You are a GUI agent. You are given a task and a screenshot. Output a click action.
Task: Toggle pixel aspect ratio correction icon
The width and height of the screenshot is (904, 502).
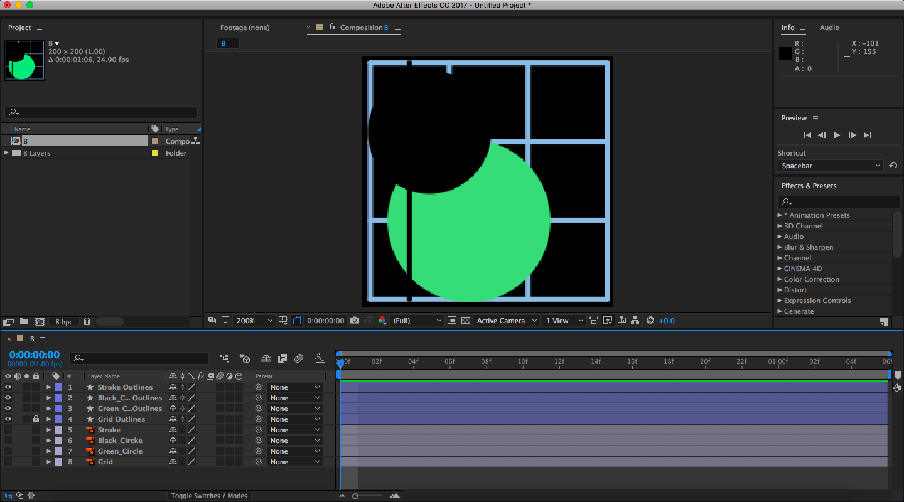tap(594, 320)
